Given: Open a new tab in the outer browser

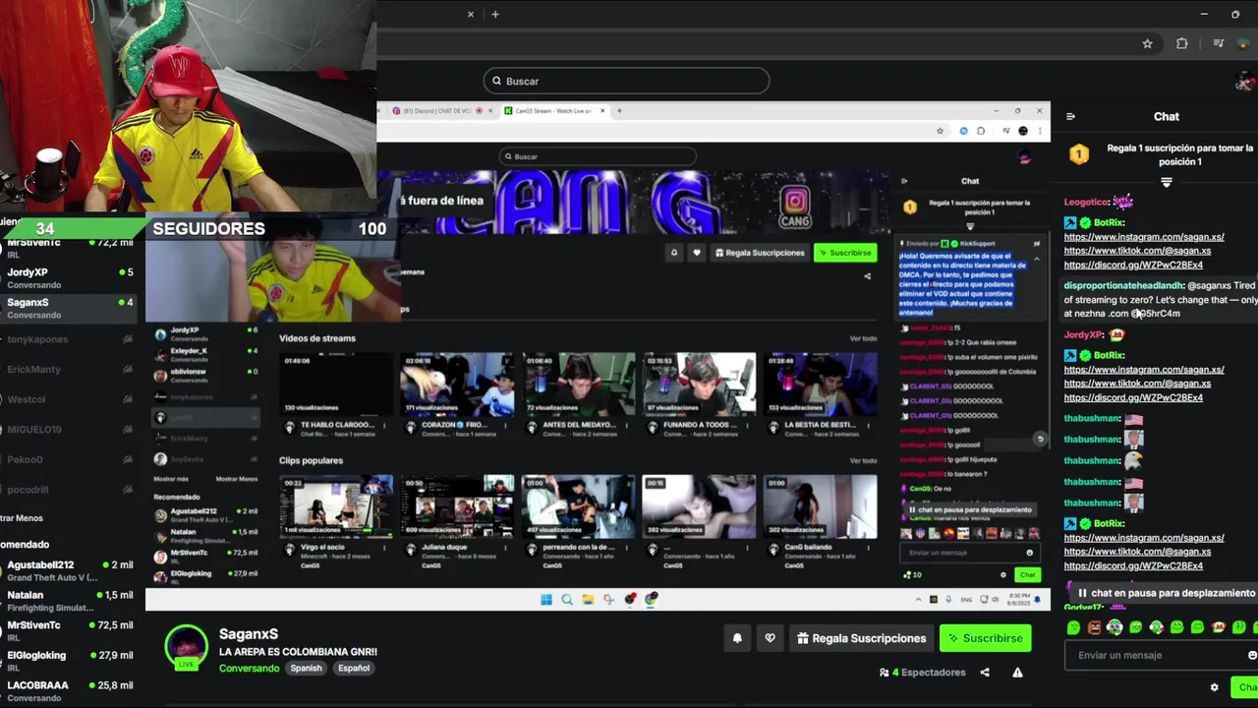Looking at the screenshot, I should pyautogui.click(x=495, y=14).
